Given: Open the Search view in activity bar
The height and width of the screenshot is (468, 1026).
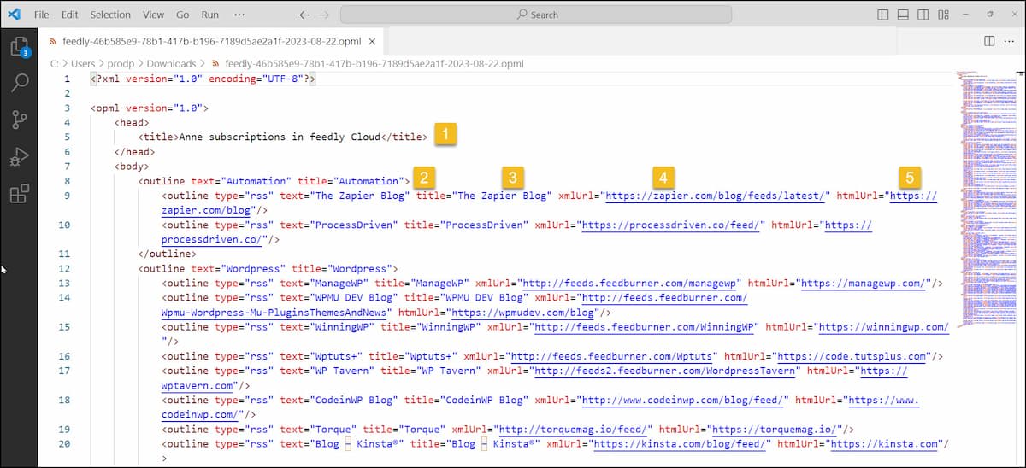Looking at the screenshot, I should [19, 83].
